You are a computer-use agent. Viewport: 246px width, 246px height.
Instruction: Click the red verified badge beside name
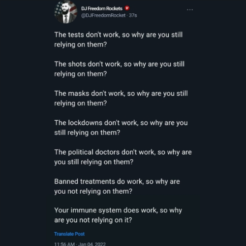pos(127,8)
